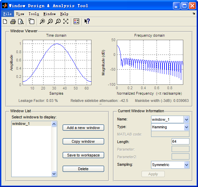The width and height of the screenshot is (198, 187).
Task: Click the 'Select windows to display:' label
Action: point(34,117)
